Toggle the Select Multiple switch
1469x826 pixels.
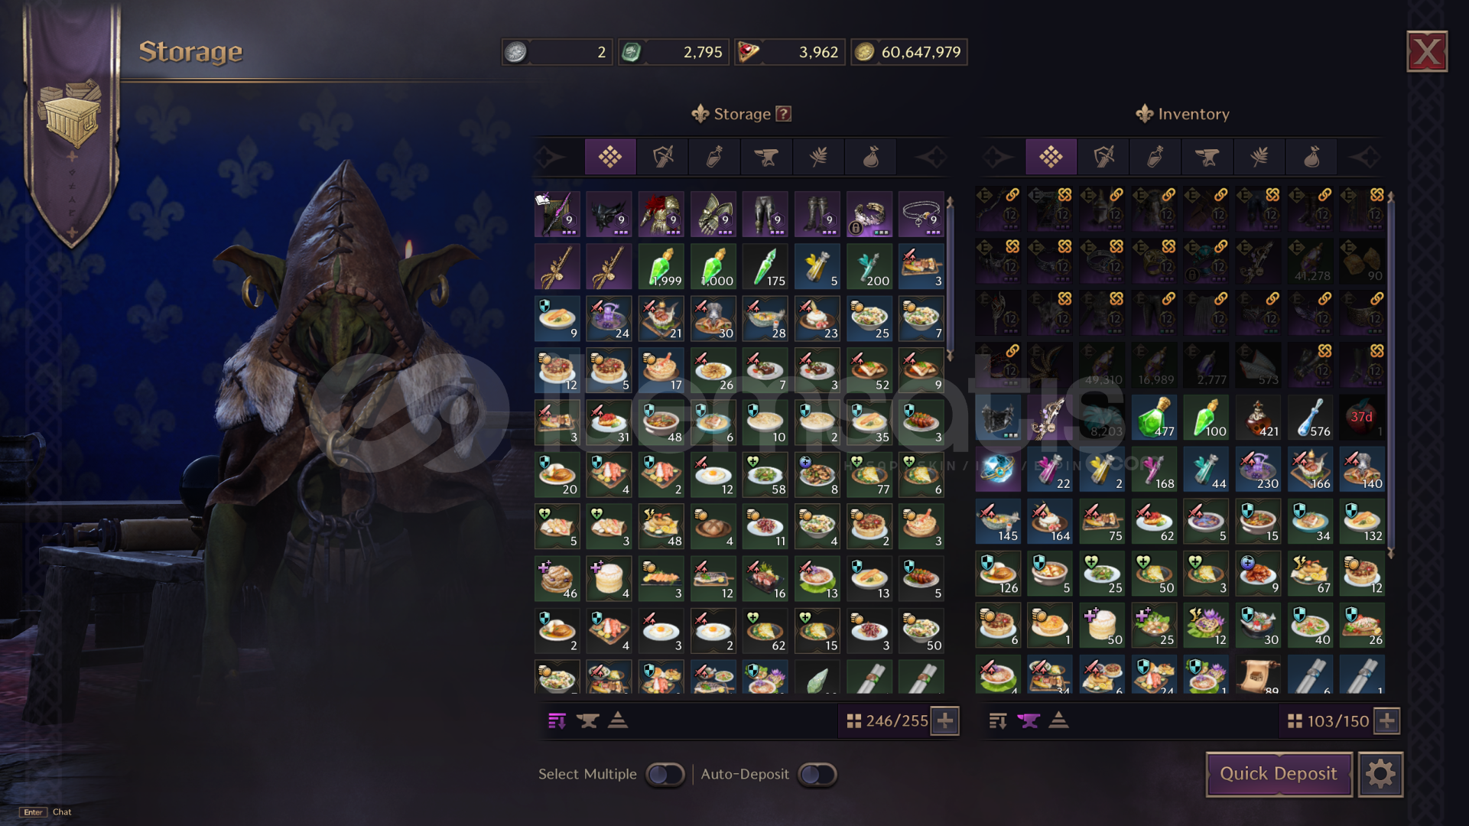665,774
